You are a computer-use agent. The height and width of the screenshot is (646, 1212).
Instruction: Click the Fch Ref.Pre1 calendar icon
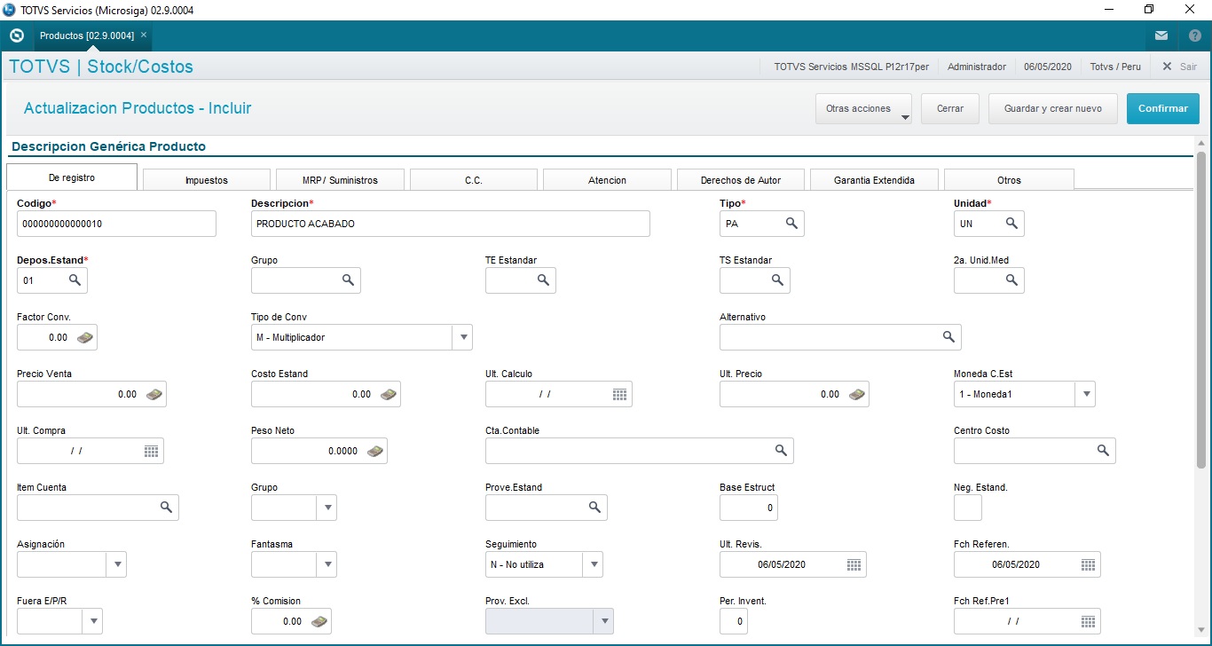click(x=1088, y=621)
